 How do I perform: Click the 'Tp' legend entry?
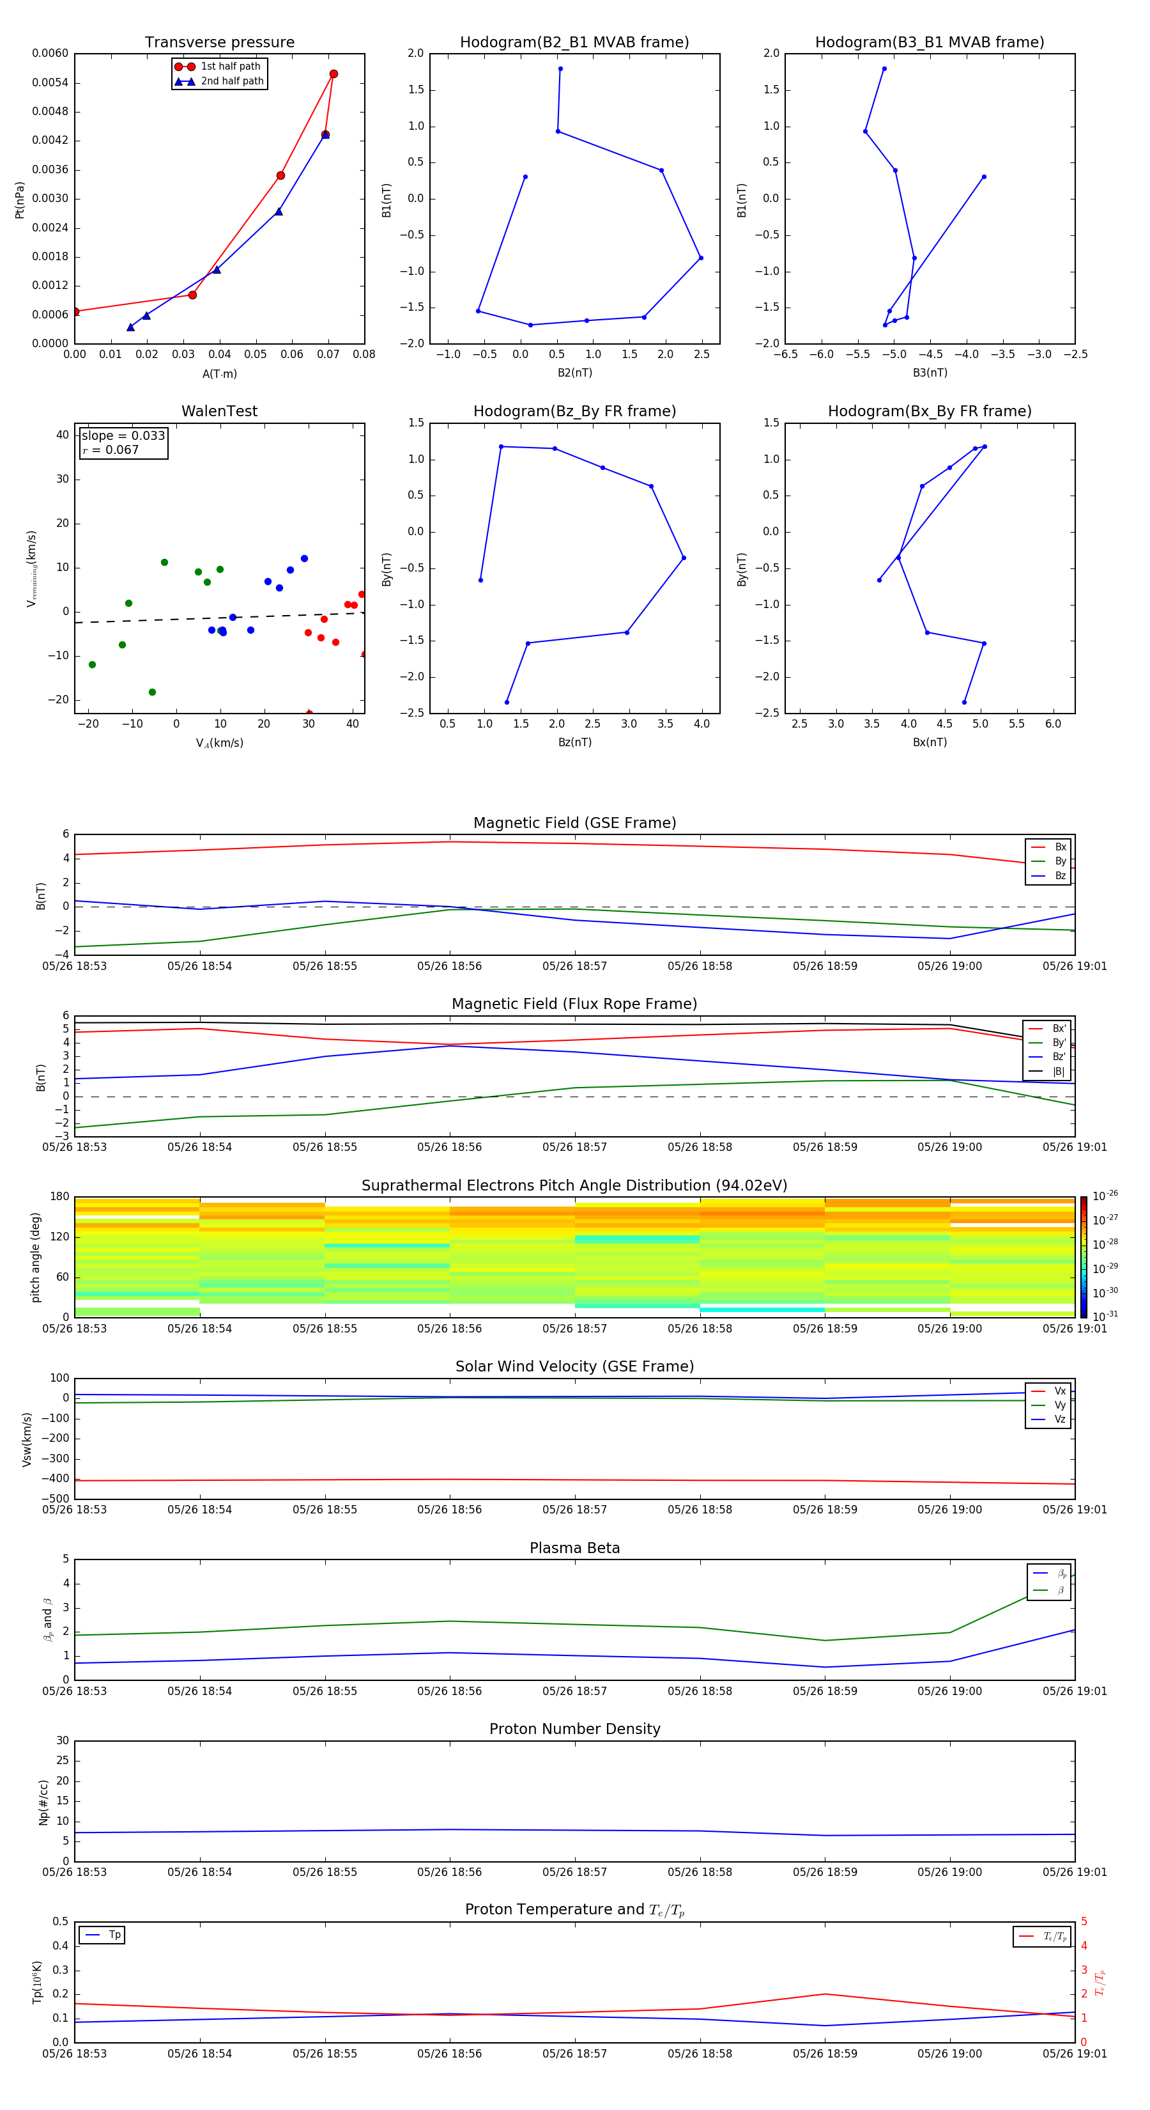click(102, 1935)
